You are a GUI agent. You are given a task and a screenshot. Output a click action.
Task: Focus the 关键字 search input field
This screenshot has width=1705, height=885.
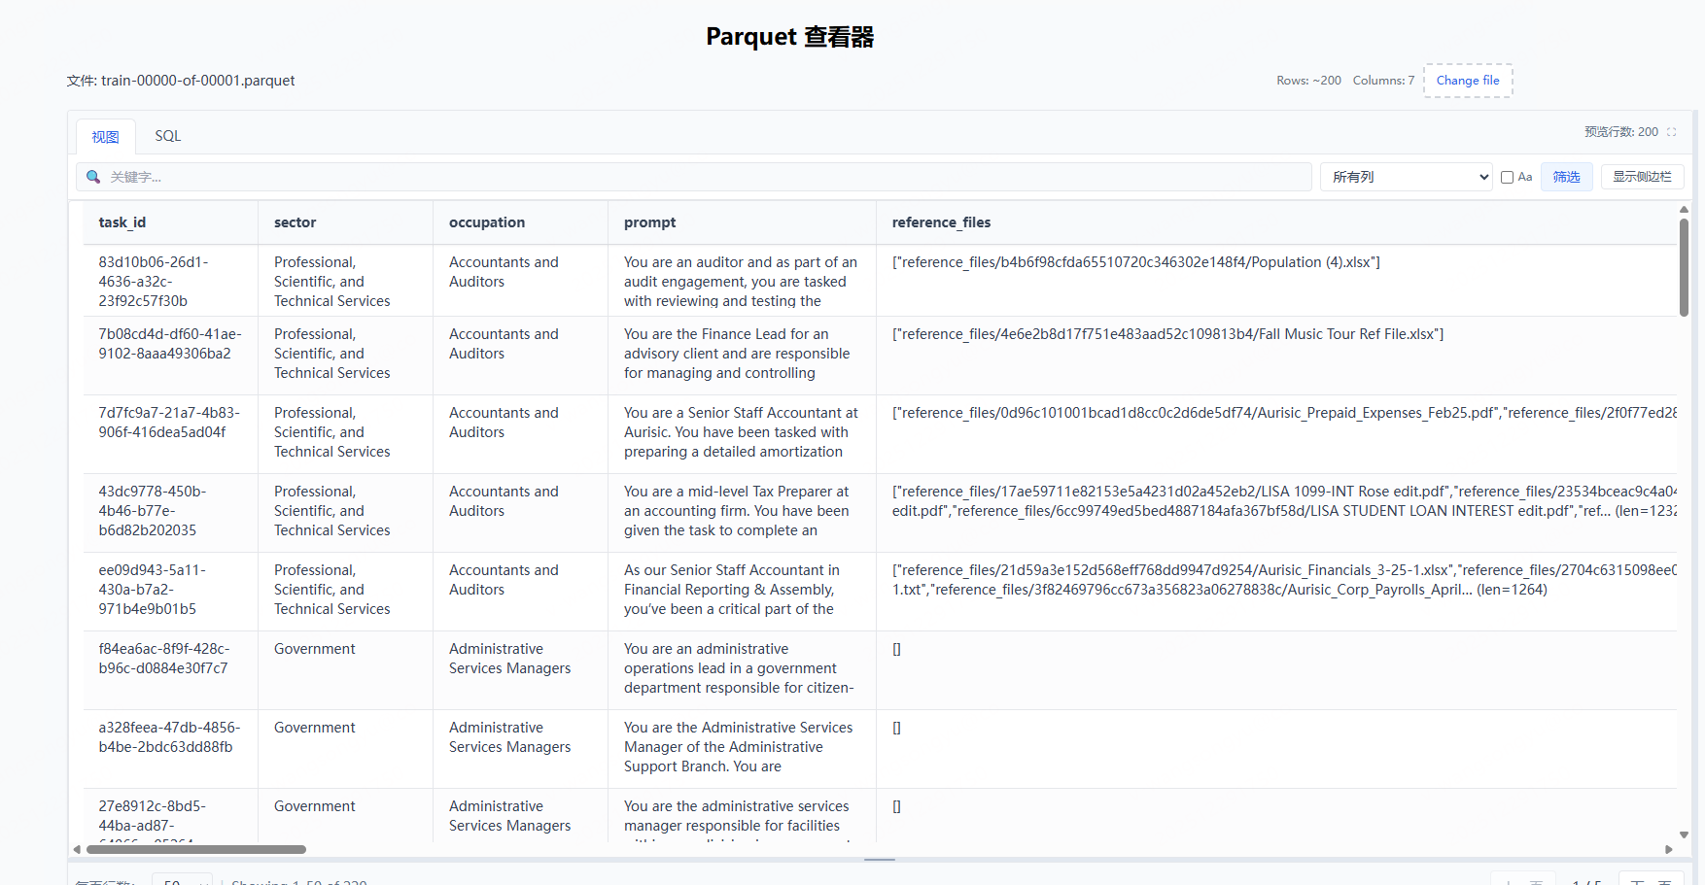point(700,177)
